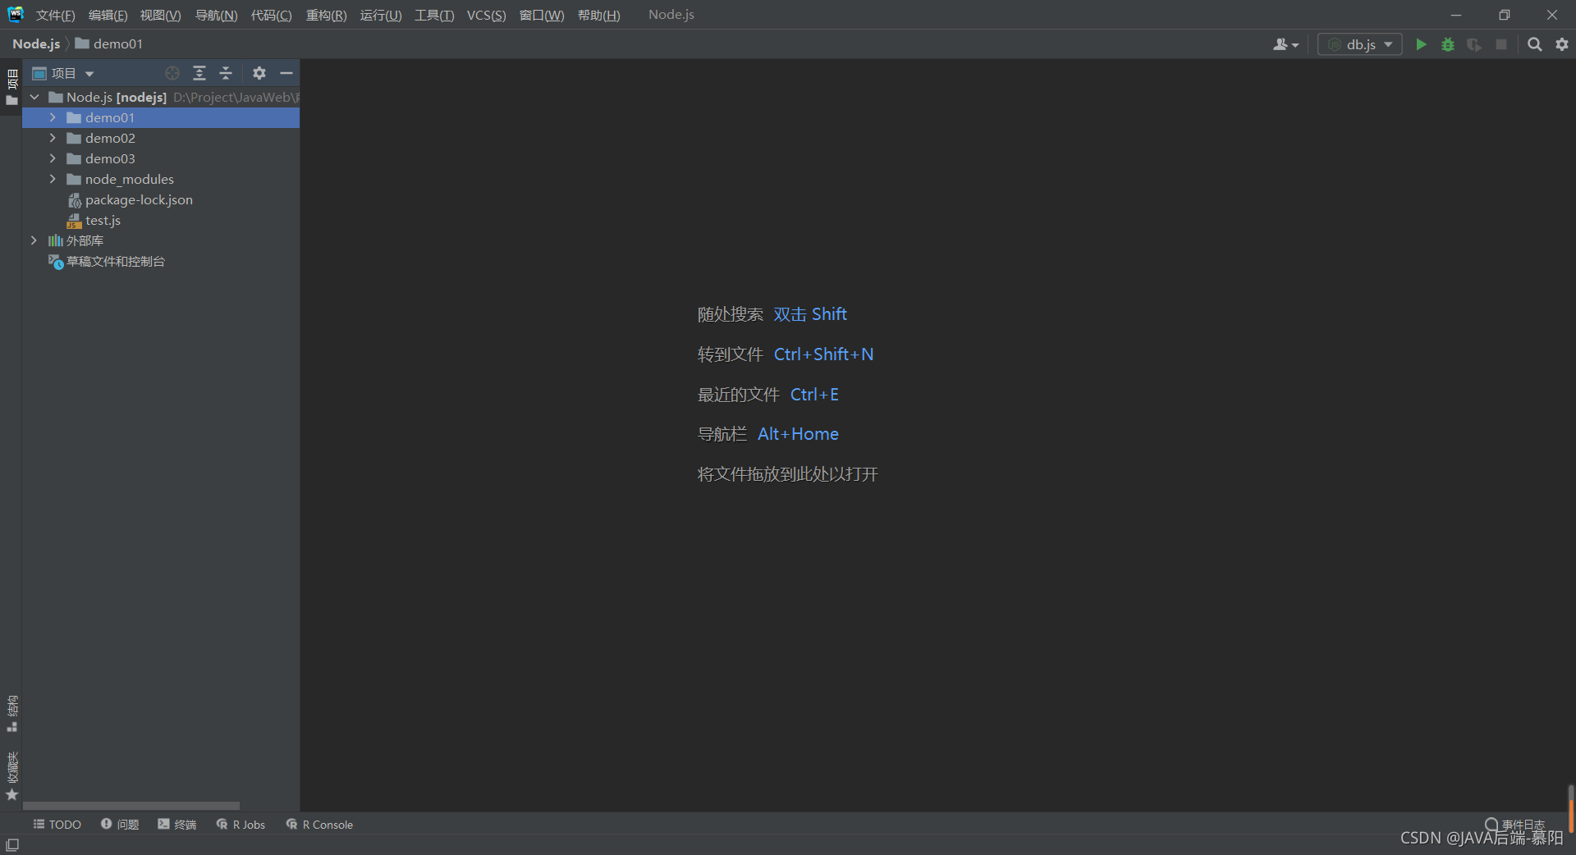Open the 代码(C) menu
Viewport: 1576px width, 855px height.
(x=271, y=16)
